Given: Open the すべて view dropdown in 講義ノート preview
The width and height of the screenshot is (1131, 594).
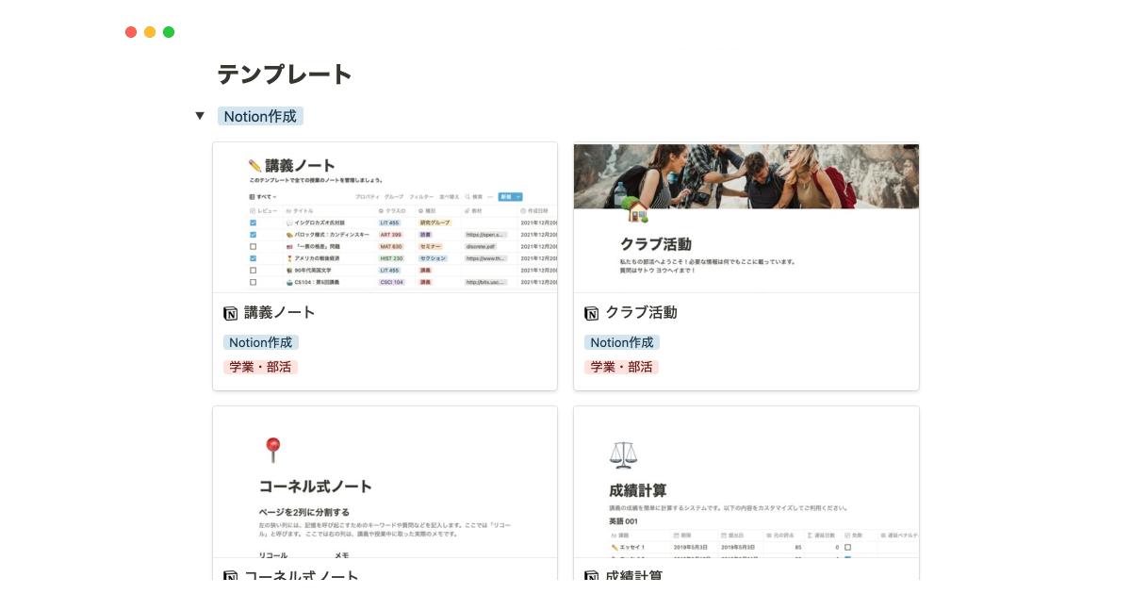Looking at the screenshot, I should (263, 197).
